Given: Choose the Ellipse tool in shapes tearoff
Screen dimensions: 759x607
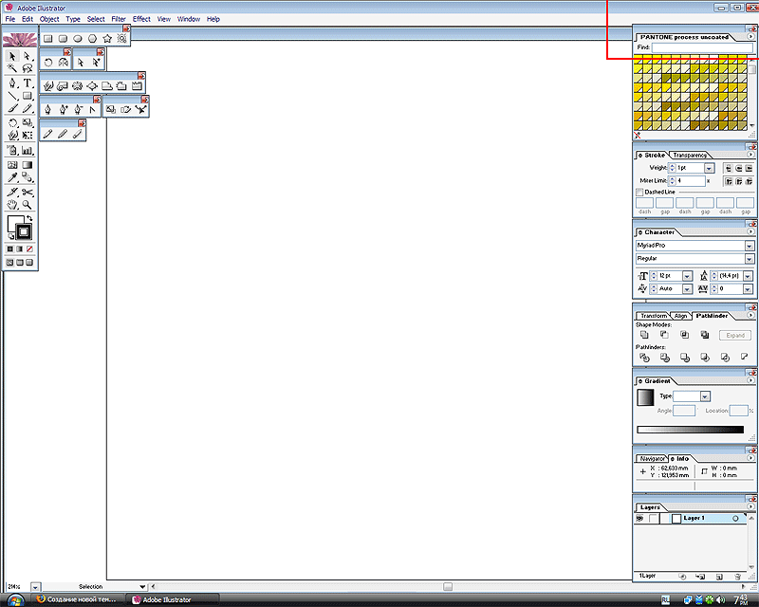Looking at the screenshot, I should tap(78, 38).
